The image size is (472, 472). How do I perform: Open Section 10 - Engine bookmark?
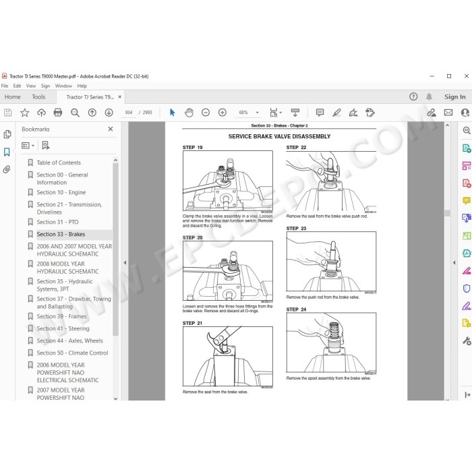coord(61,192)
